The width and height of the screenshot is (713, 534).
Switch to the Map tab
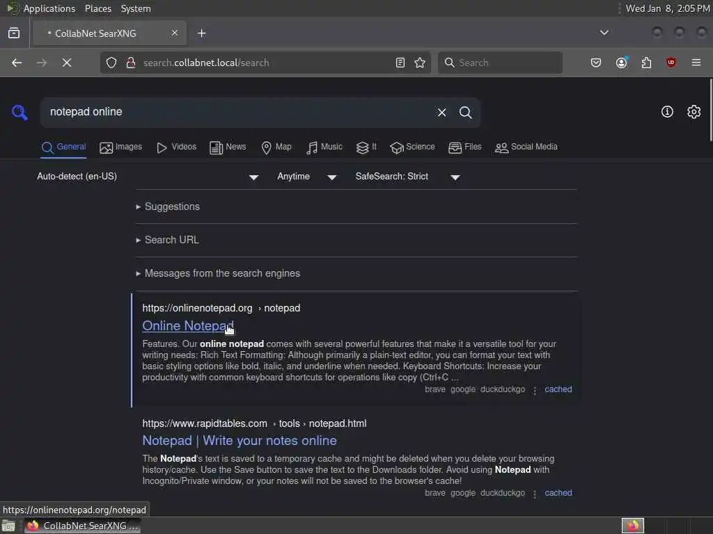pos(276,147)
